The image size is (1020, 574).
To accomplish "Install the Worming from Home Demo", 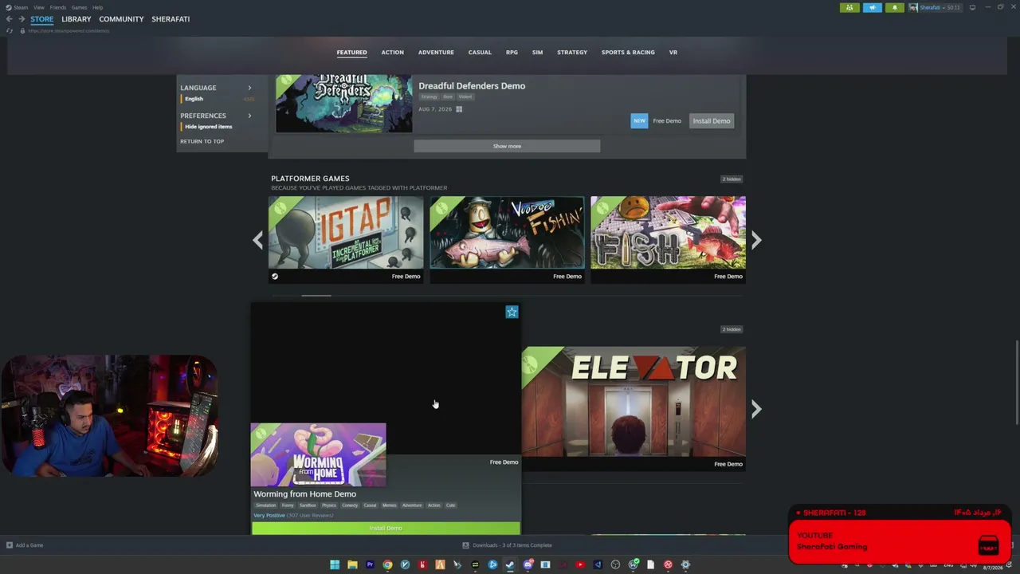I will [386, 528].
